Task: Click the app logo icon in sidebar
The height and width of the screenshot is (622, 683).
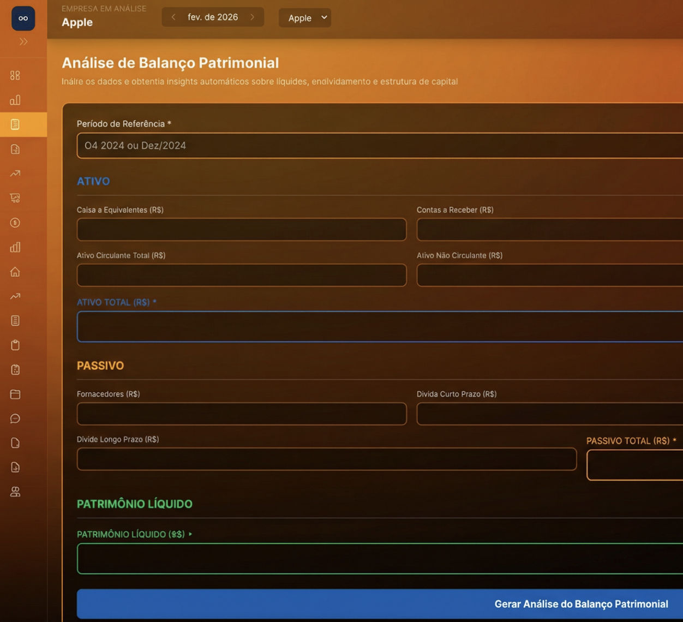Action: point(23,19)
